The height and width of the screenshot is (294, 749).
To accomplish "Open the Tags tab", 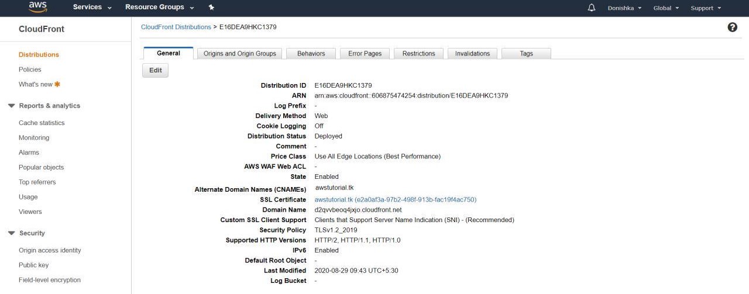I will coord(527,53).
